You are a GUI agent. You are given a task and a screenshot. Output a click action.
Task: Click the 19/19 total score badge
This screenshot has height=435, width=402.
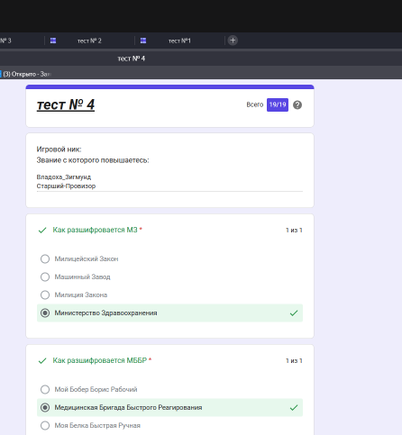click(278, 104)
